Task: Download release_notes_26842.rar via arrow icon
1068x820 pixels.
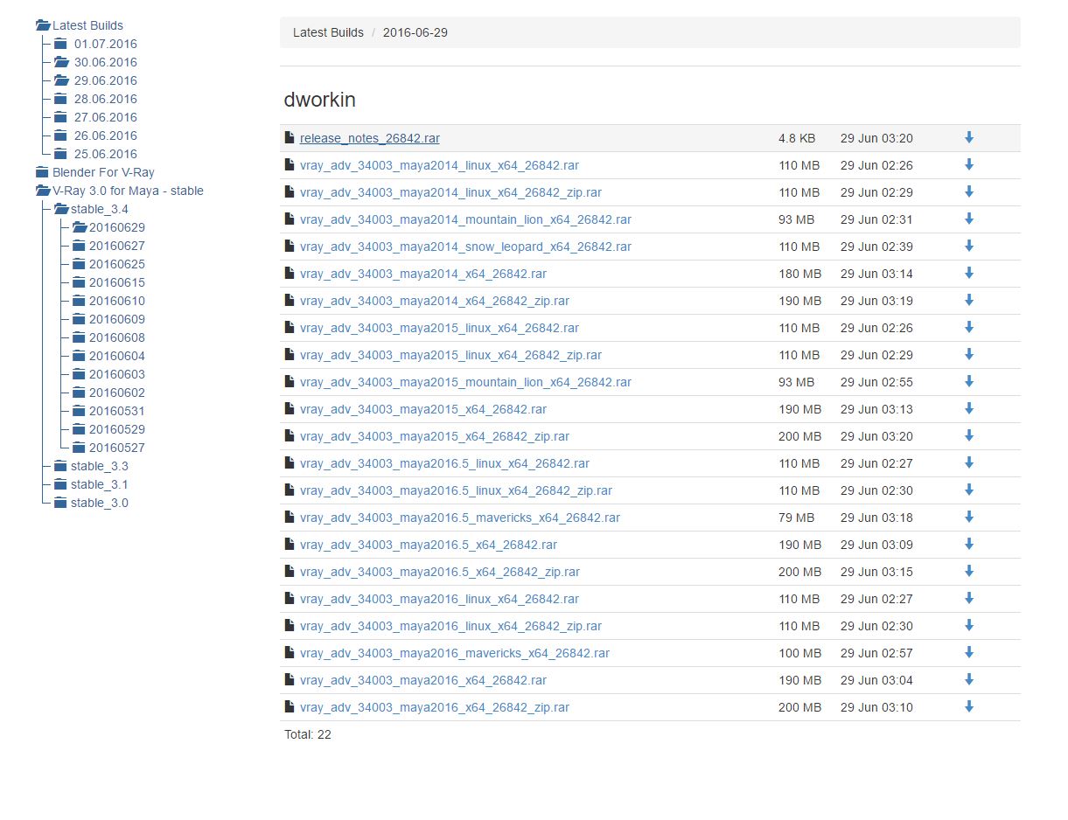Action: coord(969,138)
